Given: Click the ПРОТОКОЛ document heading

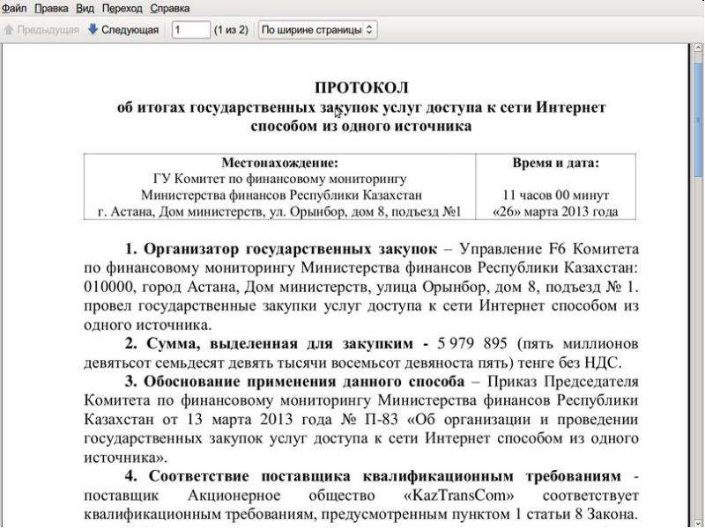Looking at the screenshot, I should [x=361, y=87].
